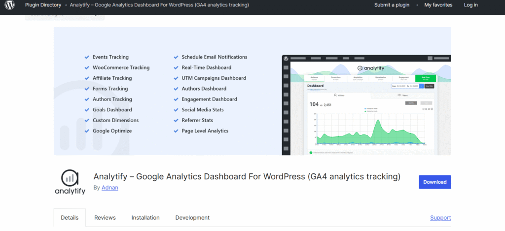The width and height of the screenshot is (505, 231).
Task: Click the 'Events Tracking' feature text
Action: 110,57
